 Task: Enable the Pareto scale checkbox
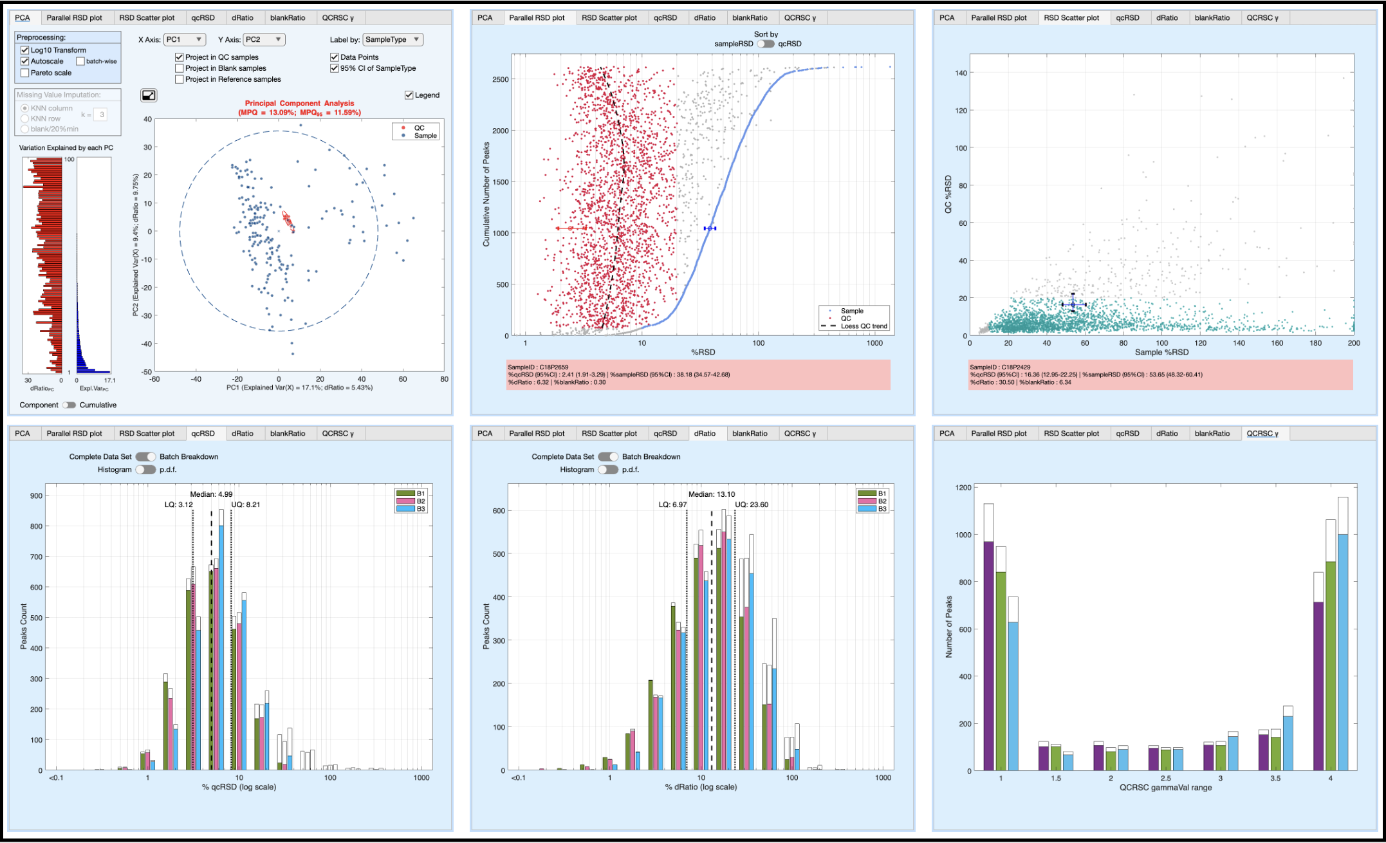coord(25,73)
